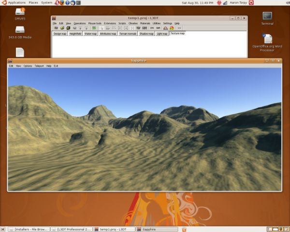Select the Water map tab

[x=90, y=34]
